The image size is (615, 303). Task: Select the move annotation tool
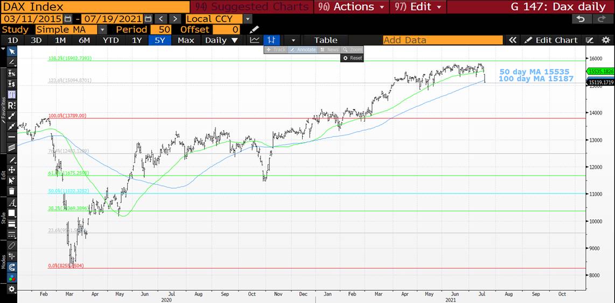coord(12,170)
